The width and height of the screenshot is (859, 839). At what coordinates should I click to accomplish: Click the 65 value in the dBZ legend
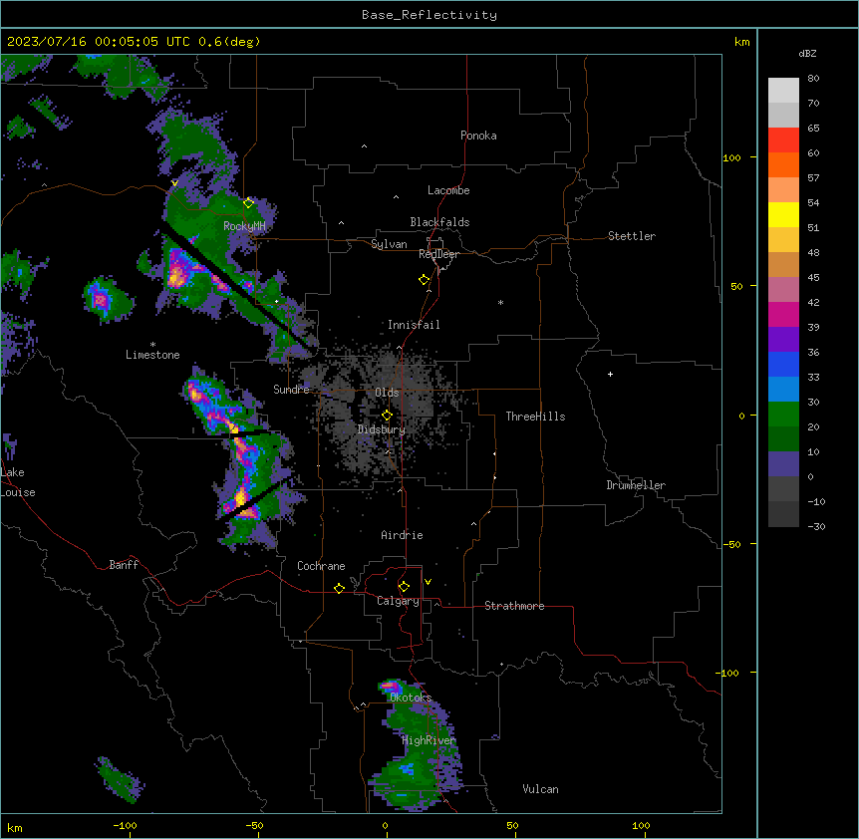(x=813, y=129)
